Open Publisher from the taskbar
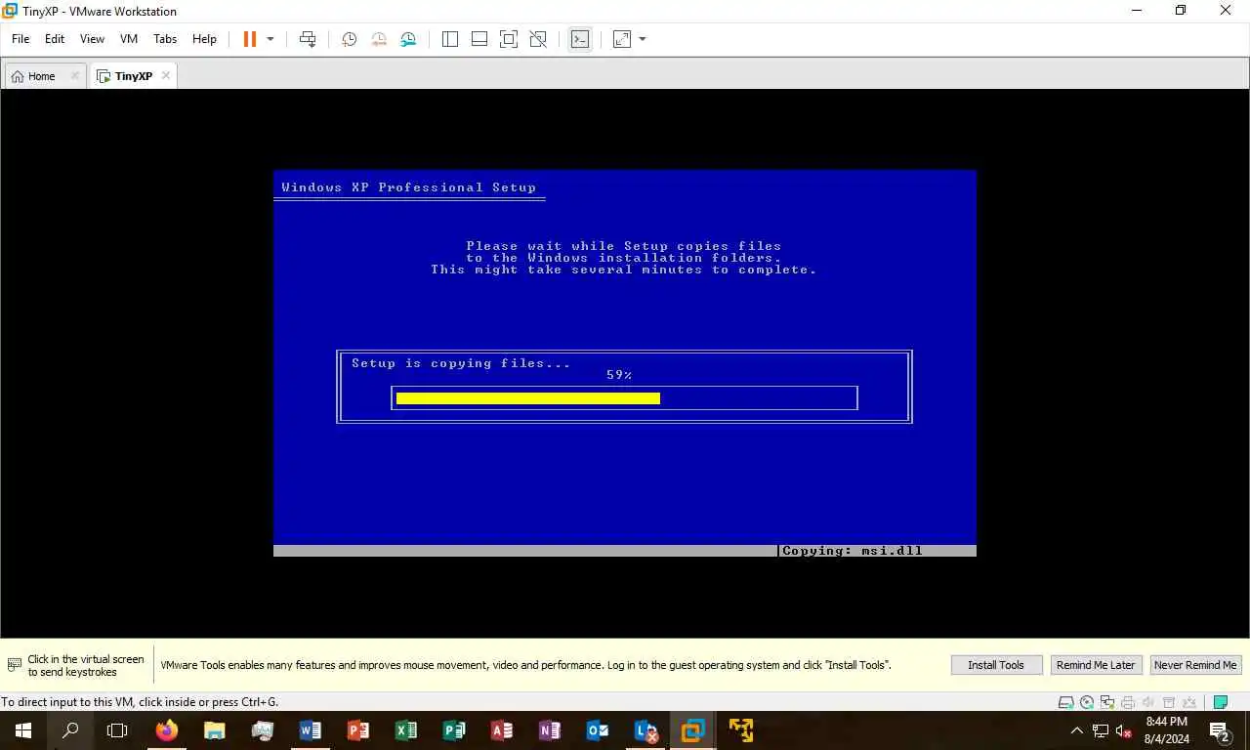 pyautogui.click(x=454, y=730)
